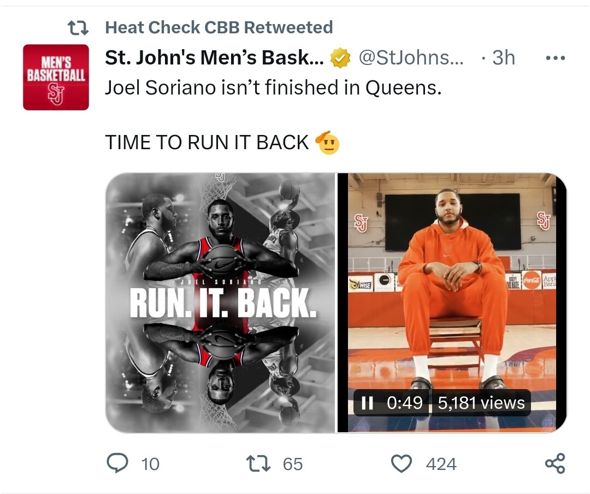Click the 65 retweet count
Image resolution: width=590 pixels, height=494 pixels.
coord(293,464)
